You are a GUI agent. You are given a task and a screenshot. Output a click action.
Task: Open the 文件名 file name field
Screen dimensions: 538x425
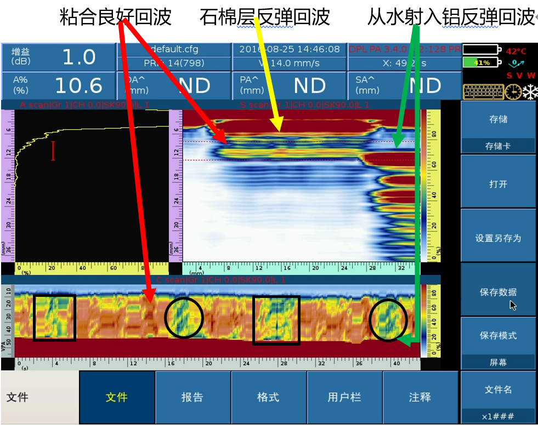click(x=498, y=397)
